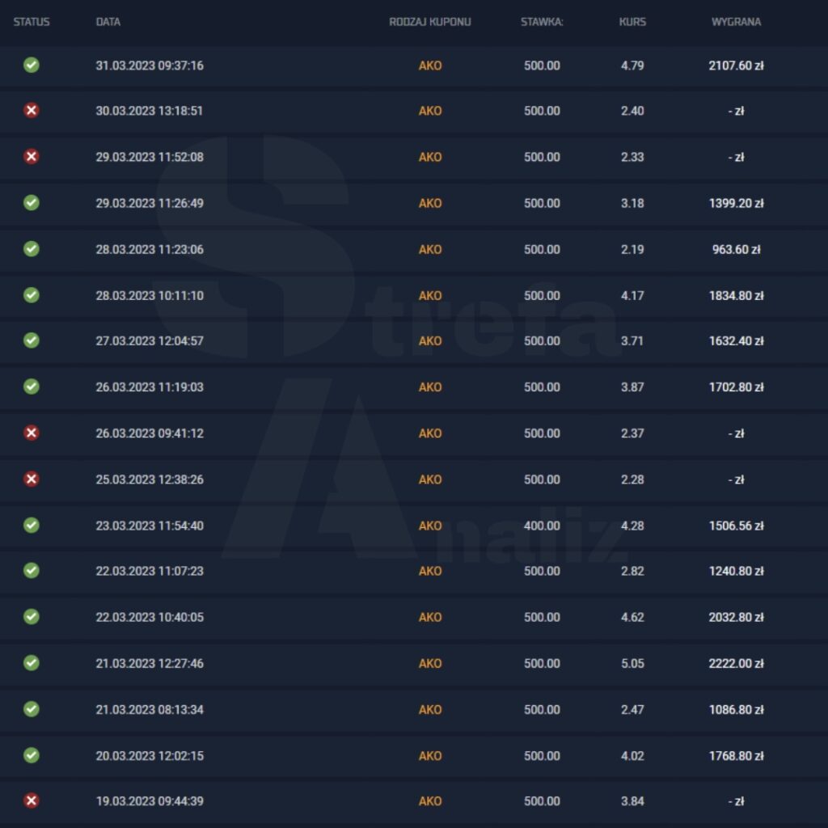
Task: Select the row with 400.00 stake
Action: pos(414,526)
